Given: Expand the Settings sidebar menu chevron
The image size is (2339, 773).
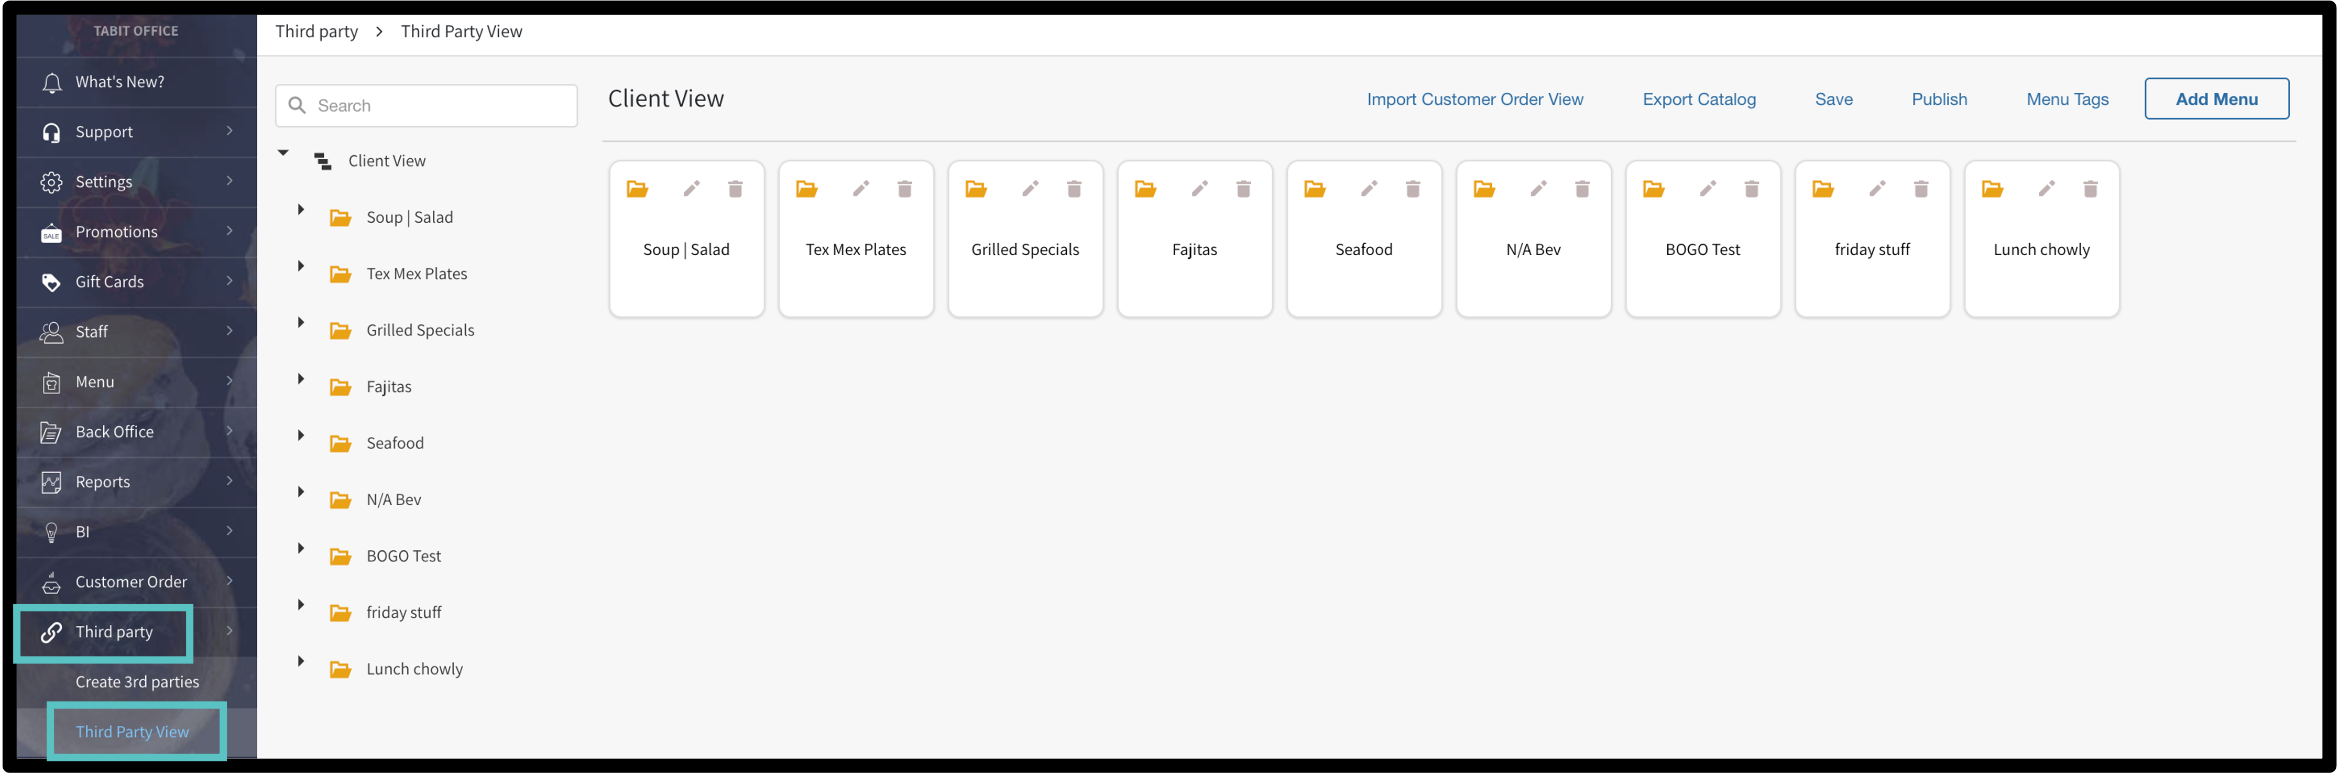Looking at the screenshot, I should pos(229,181).
